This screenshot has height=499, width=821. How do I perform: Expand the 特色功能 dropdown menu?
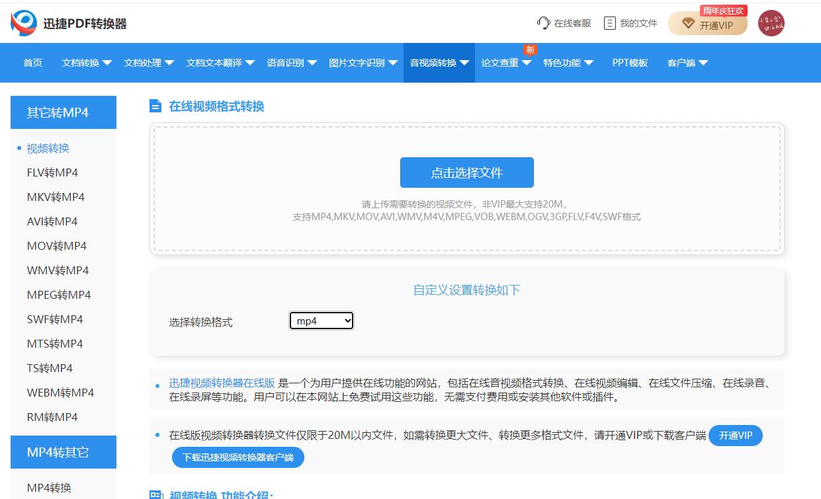(568, 63)
